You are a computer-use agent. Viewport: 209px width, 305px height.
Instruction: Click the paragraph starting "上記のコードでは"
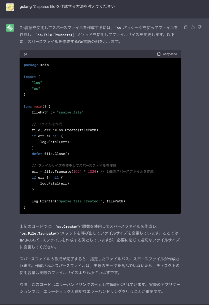click(100, 237)
